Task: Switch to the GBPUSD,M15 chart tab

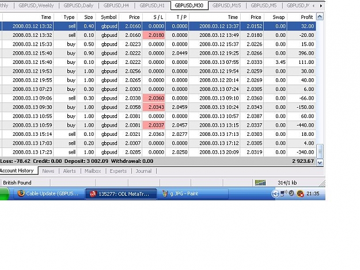Action: coord(226,6)
